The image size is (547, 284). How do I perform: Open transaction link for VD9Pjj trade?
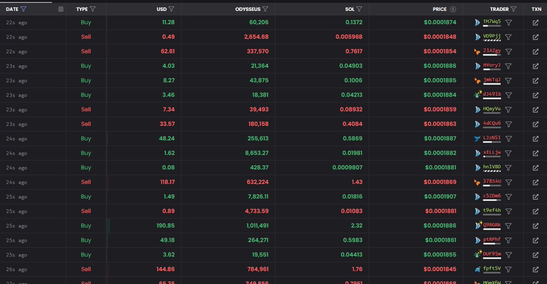(536, 37)
